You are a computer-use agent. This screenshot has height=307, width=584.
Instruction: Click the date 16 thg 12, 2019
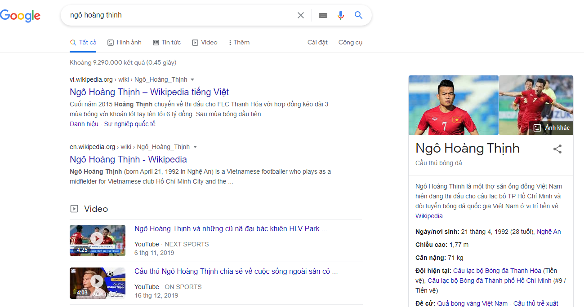156,295
